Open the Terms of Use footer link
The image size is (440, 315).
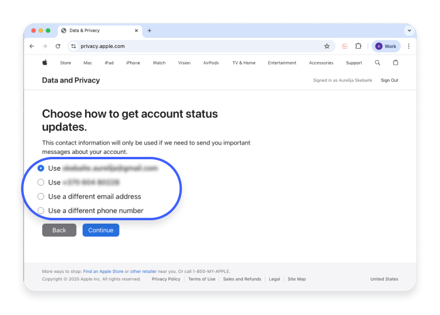[202, 279]
